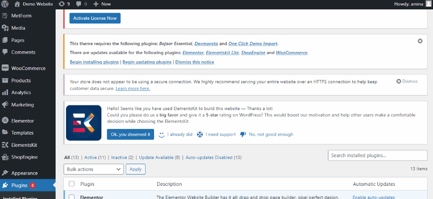Screen dimensions: 433x199
Task: Click Ok, you deserved it button
Action: point(131,134)
